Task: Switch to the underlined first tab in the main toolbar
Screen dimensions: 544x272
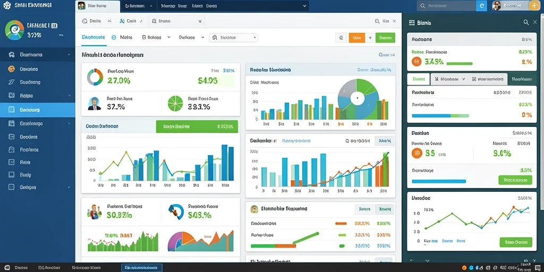Action: coord(93,38)
